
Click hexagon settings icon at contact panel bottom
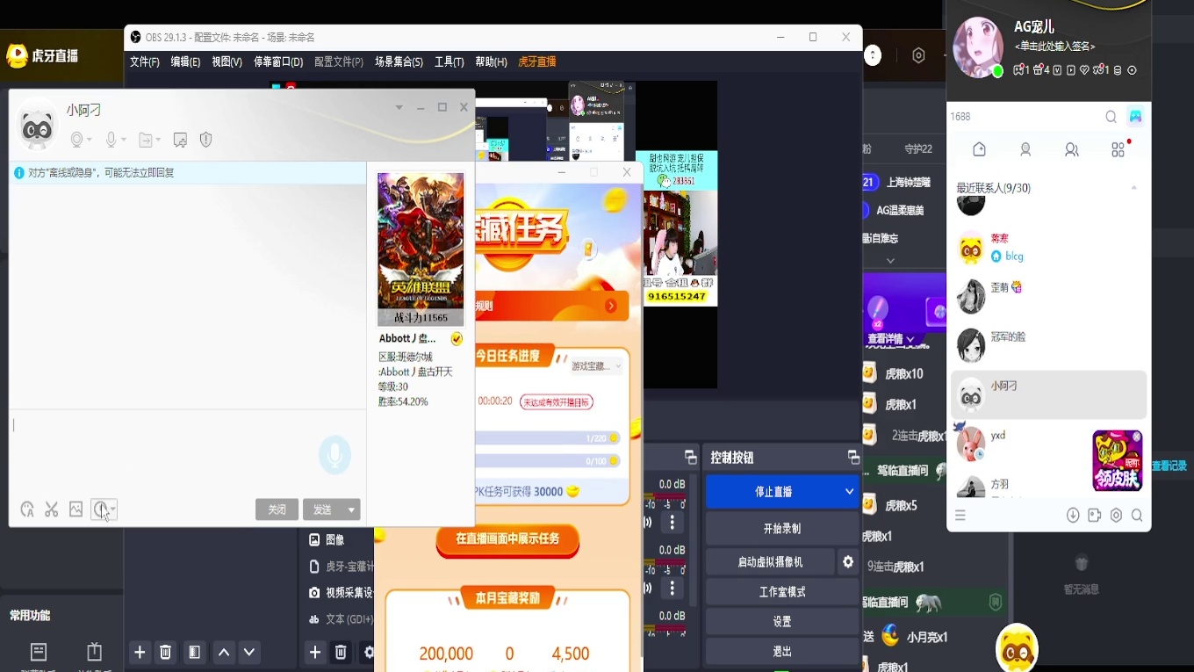(1116, 516)
